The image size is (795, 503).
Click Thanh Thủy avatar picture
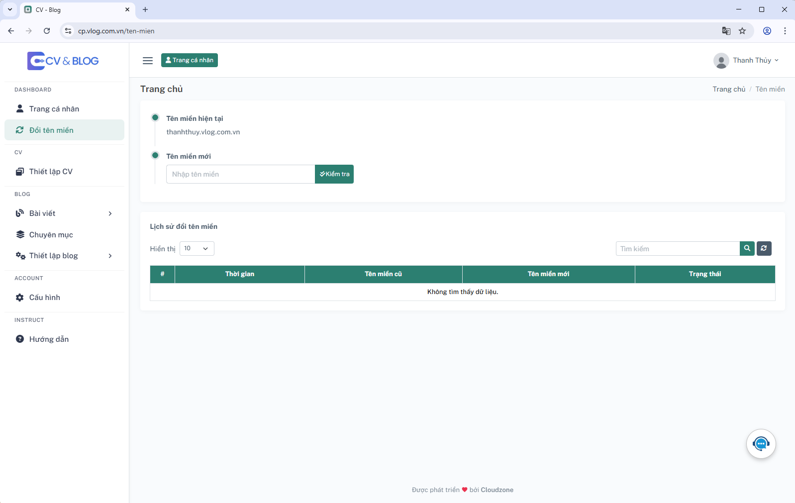(721, 61)
